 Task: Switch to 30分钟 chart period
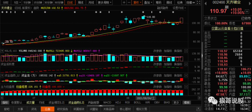point(48,3)
